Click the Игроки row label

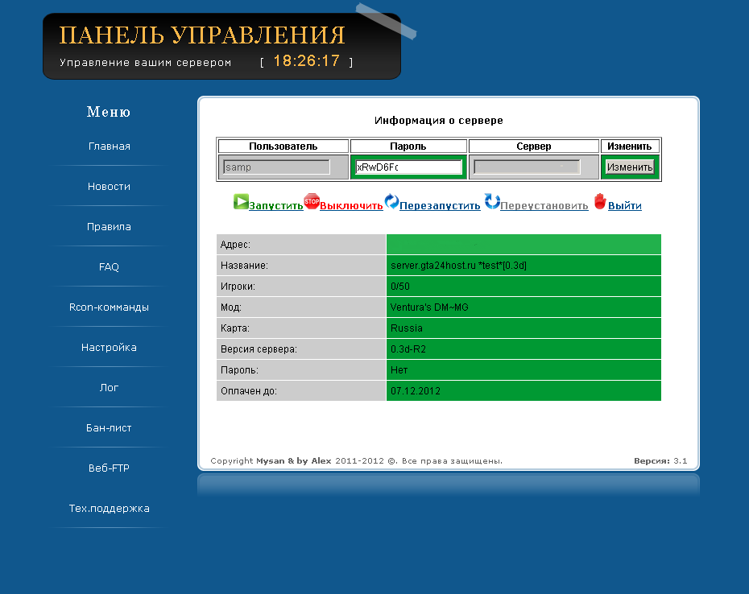click(x=238, y=287)
